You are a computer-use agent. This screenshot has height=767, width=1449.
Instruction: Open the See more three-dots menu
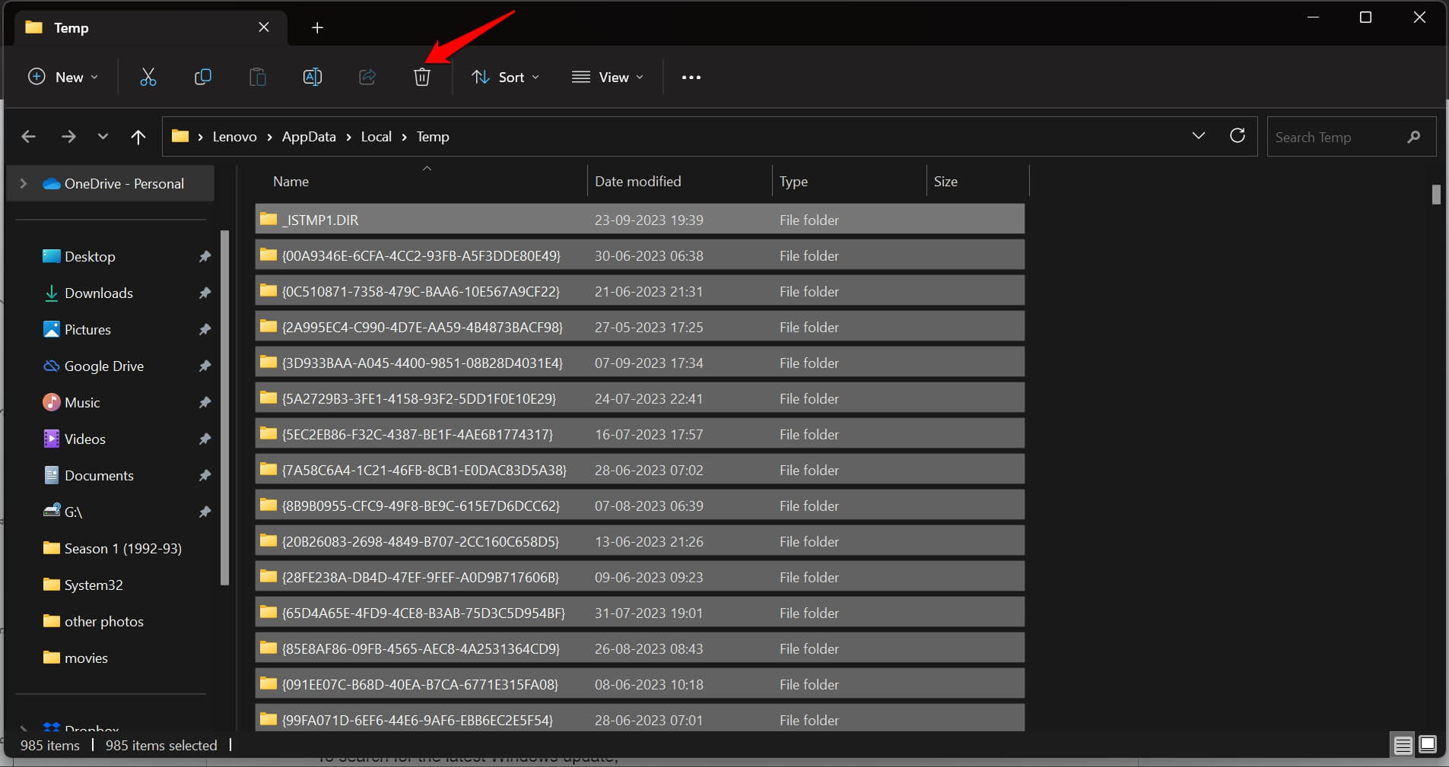coord(691,78)
